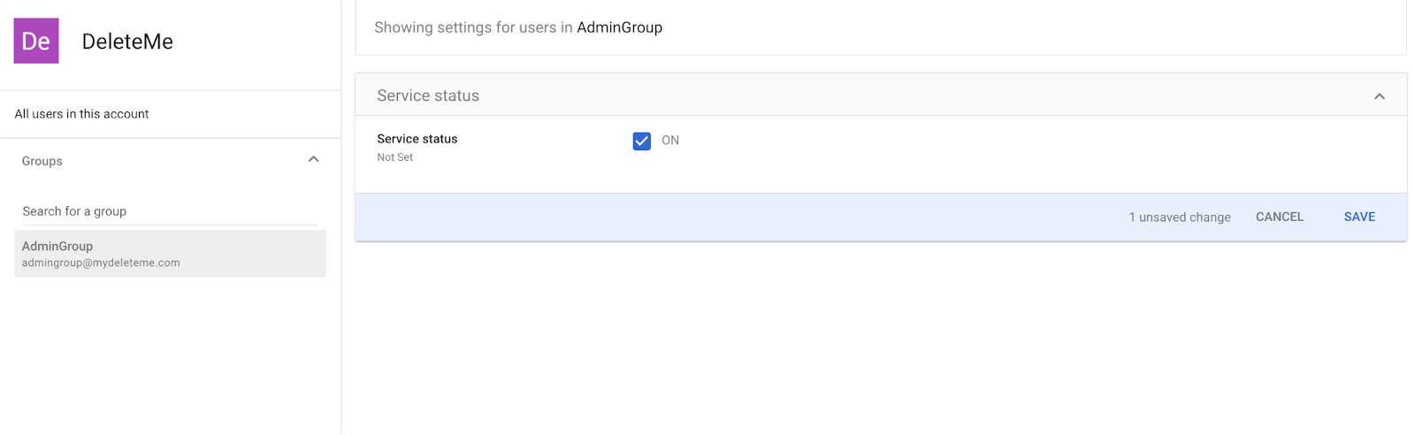Cancel the unsaved change
Screen dimensions: 1415x435
tap(1280, 217)
